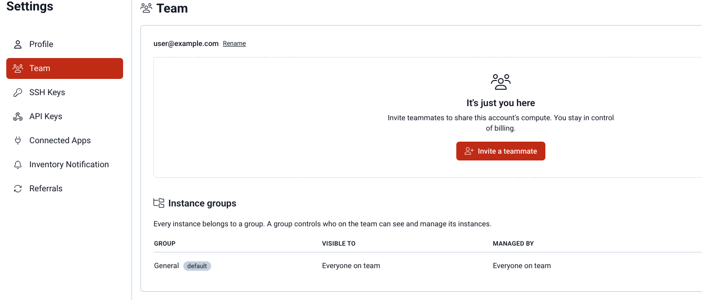Image resolution: width=702 pixels, height=300 pixels.
Task: Click the Connected Apps plug icon
Action: [x=18, y=141]
